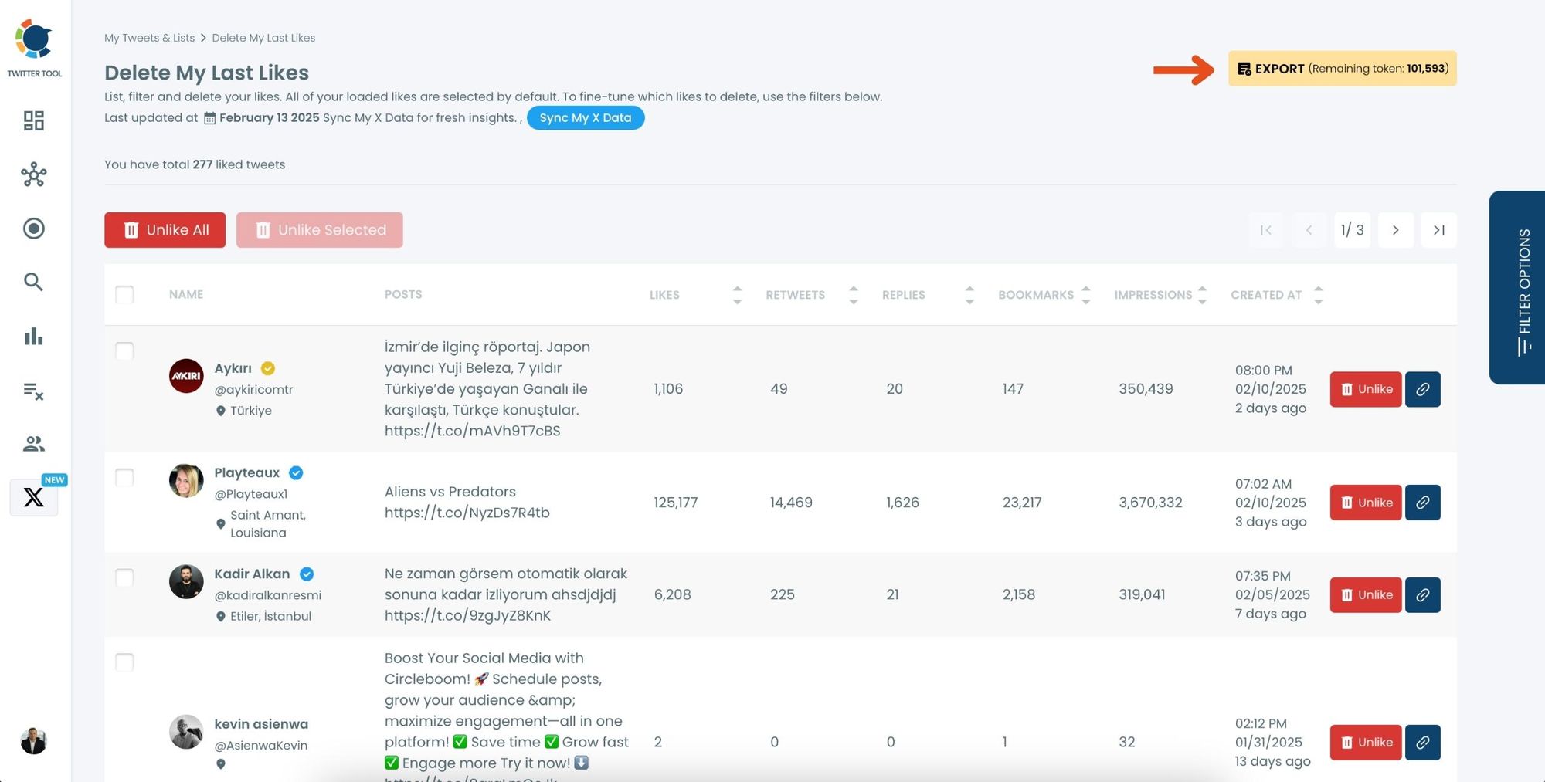Screen dimensions: 1545x782
Task: Open the delete list icon in sidebar
Action: coord(34,391)
